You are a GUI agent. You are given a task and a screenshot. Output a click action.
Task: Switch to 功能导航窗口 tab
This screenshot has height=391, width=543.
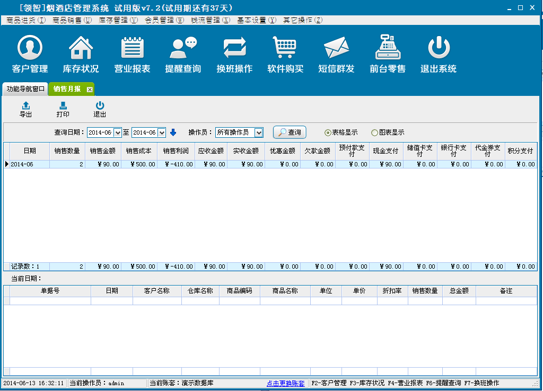[x=25, y=89]
